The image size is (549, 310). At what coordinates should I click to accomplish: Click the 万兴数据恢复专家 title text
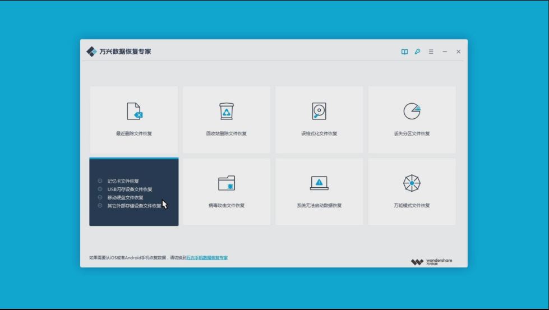[x=125, y=52]
